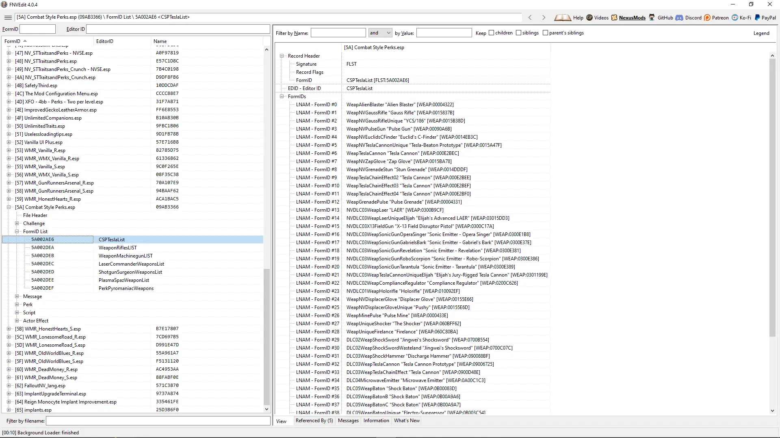Open the hamburger main menu
Viewport: 780px width, 438px height.
pos(8,17)
